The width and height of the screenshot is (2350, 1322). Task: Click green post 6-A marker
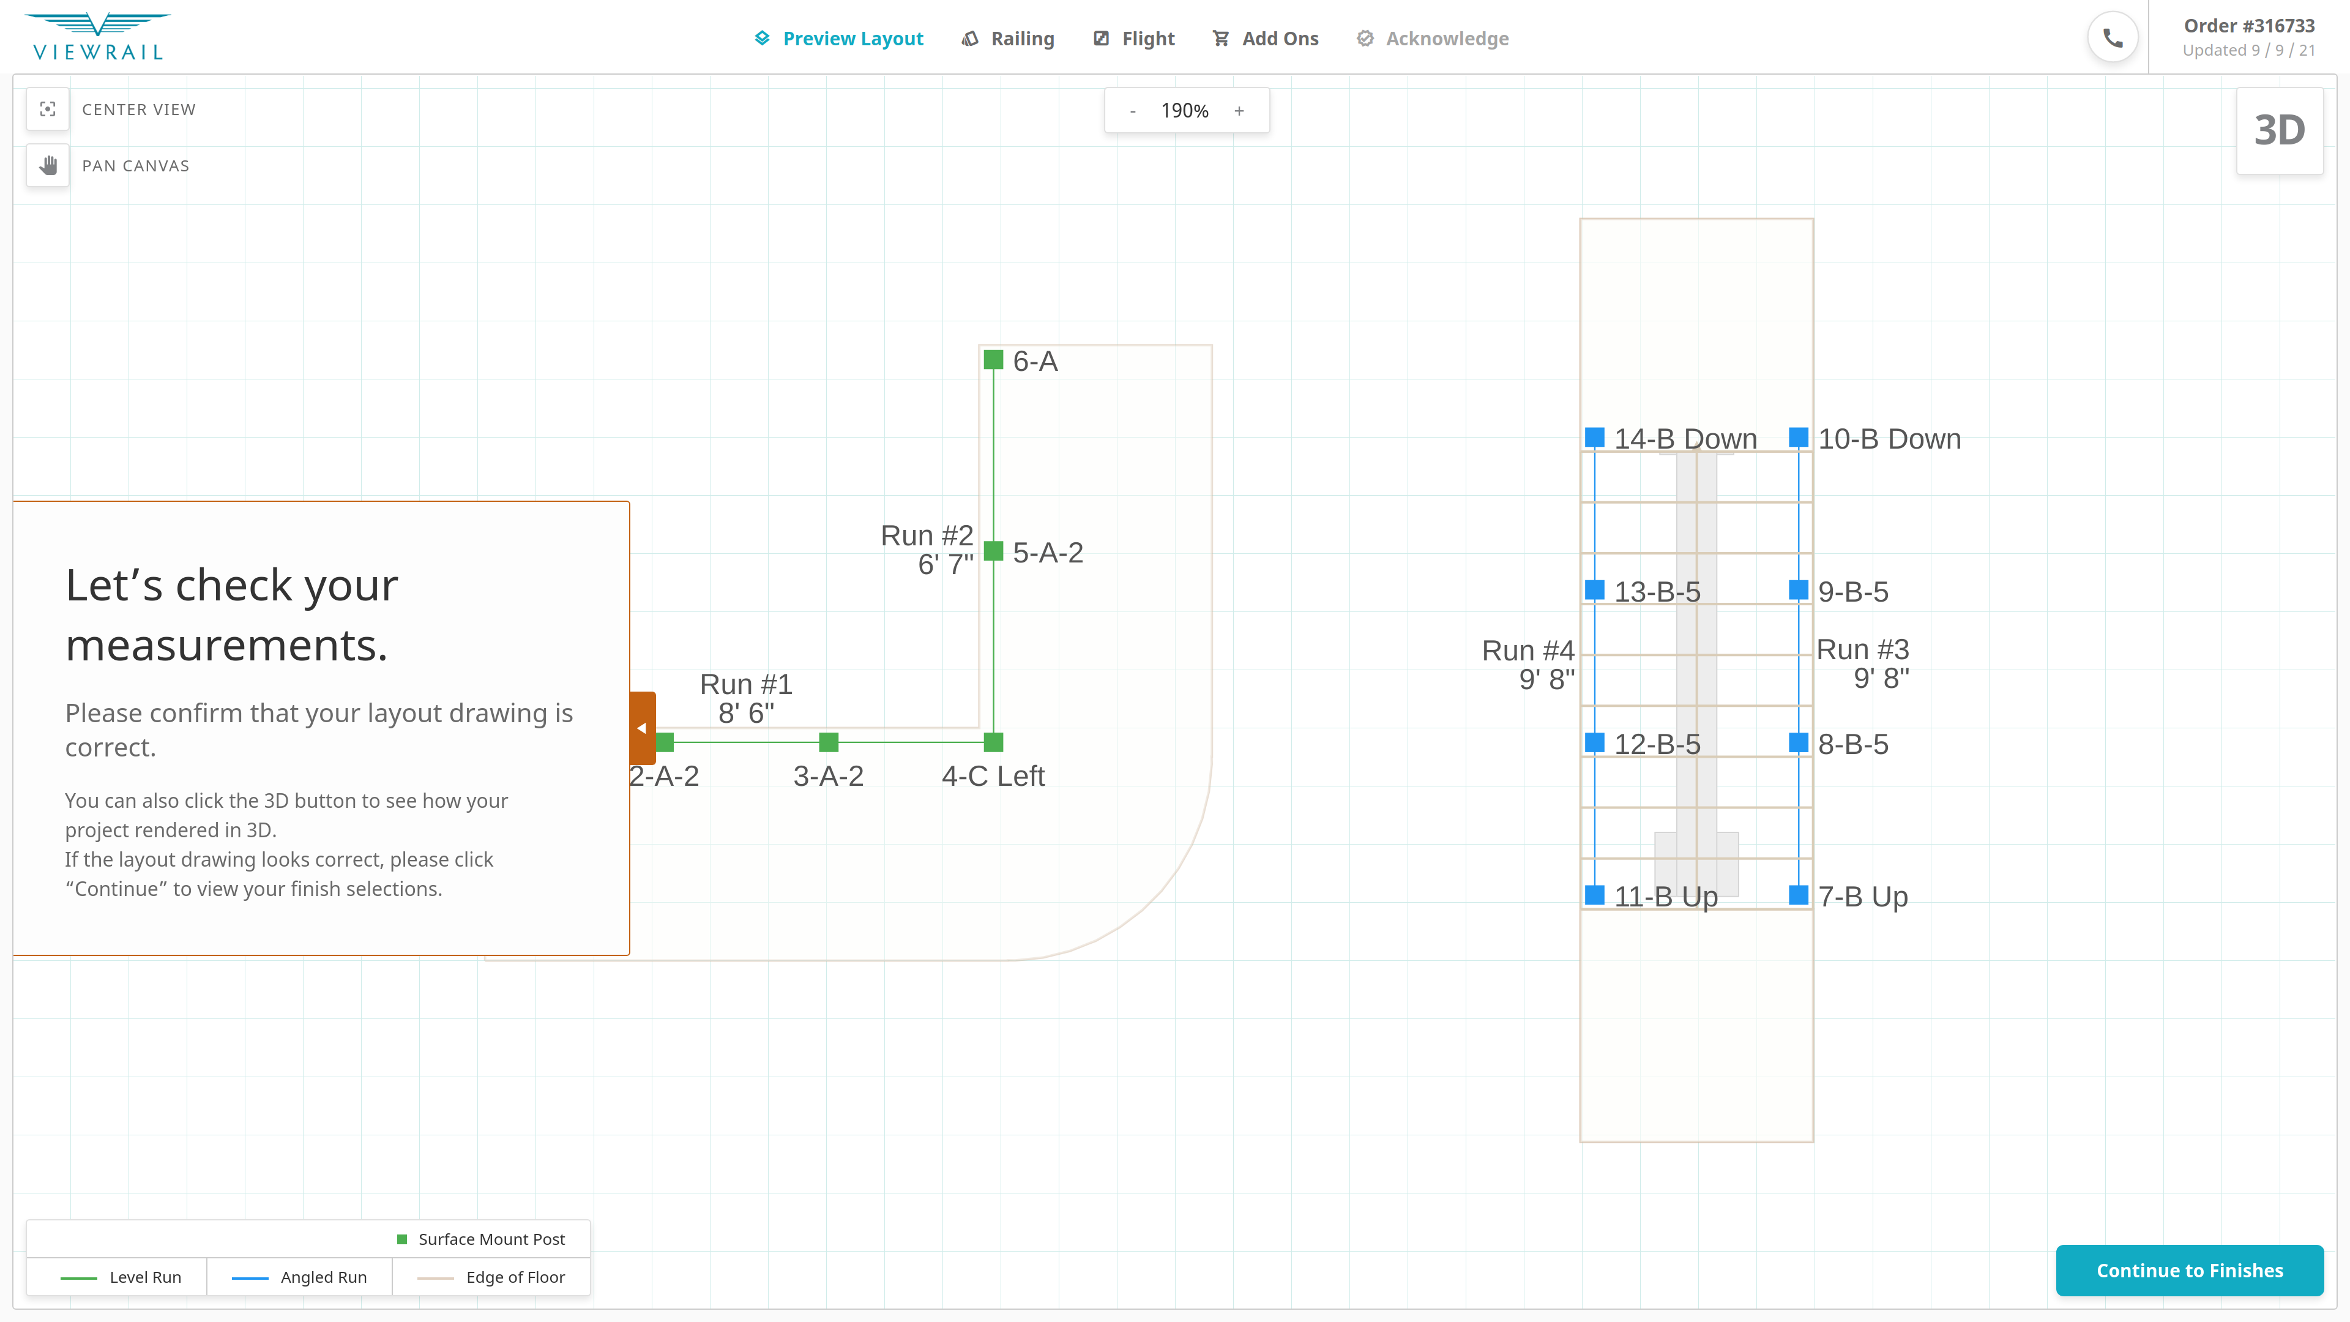pyautogui.click(x=993, y=359)
